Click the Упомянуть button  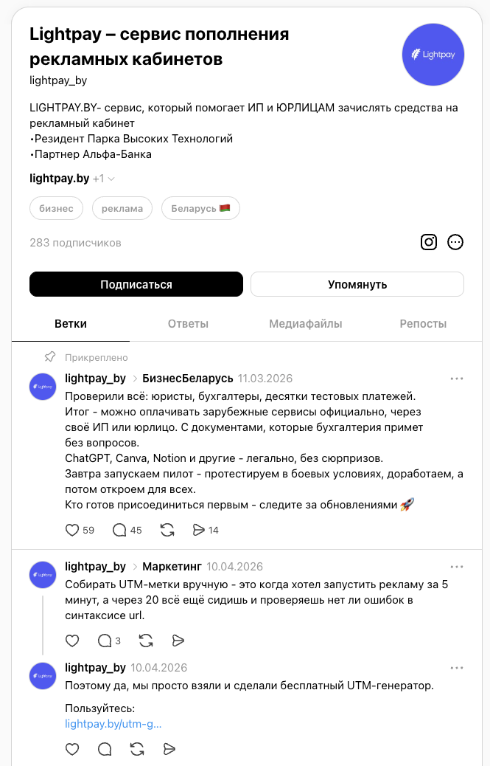(357, 283)
